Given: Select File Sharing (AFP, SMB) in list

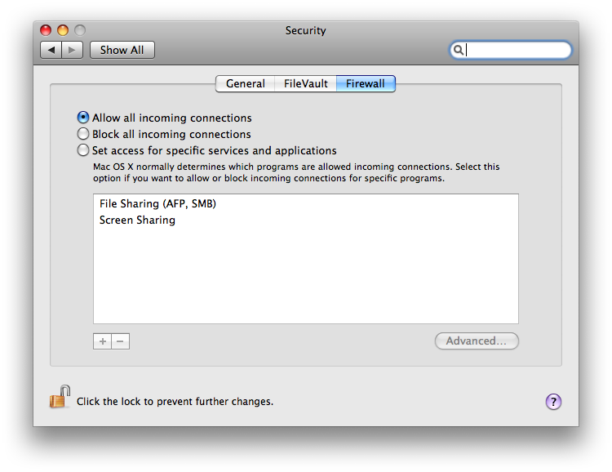Looking at the screenshot, I should click(157, 203).
